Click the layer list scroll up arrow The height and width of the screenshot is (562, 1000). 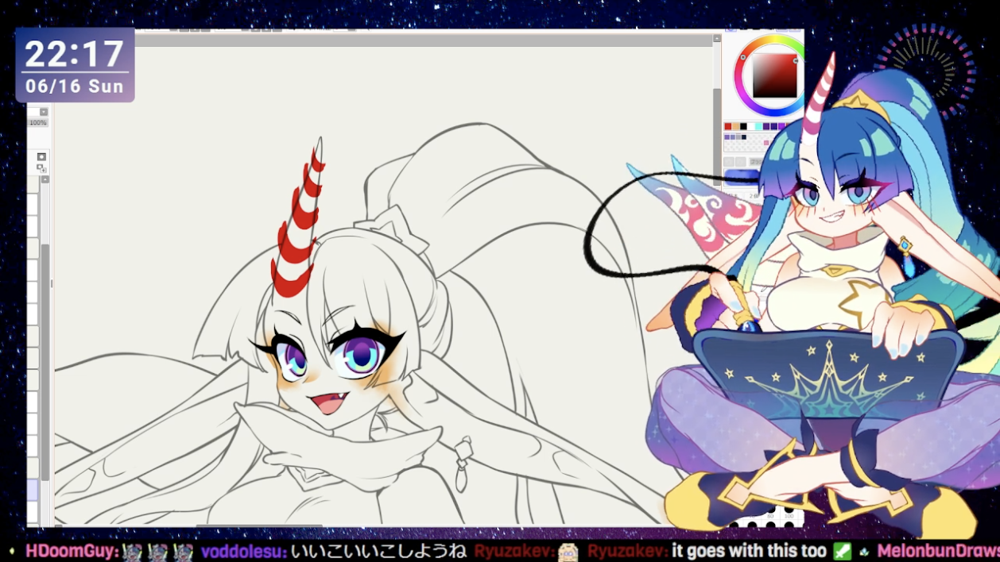click(x=45, y=179)
